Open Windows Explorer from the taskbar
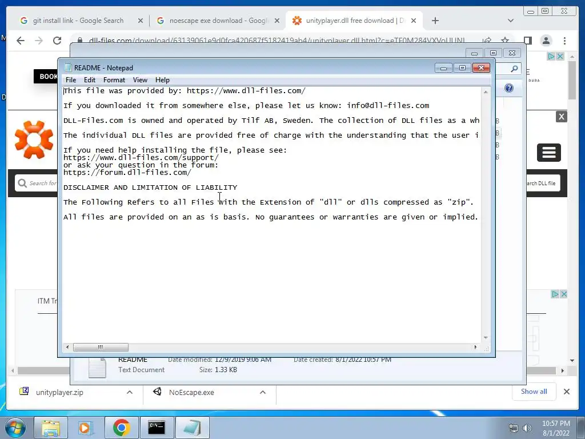The width and height of the screenshot is (585, 439). 51,428
